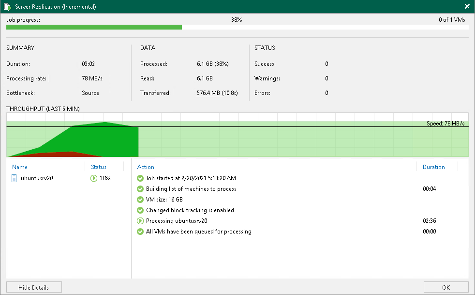The height and width of the screenshot is (295, 475).
Task: Click the ubuntusrv20 VM icon
Action: (14, 178)
